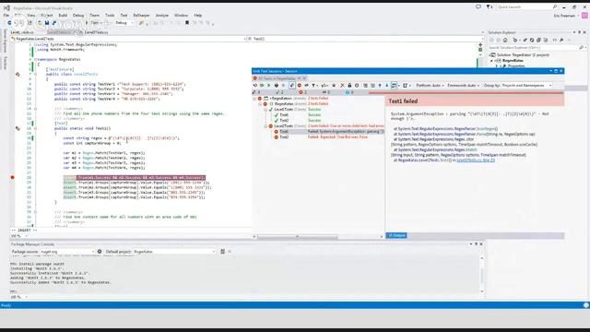This screenshot has width=590, height=332.
Task: Open Default project RegexKatas dropdown
Action: [174, 252]
